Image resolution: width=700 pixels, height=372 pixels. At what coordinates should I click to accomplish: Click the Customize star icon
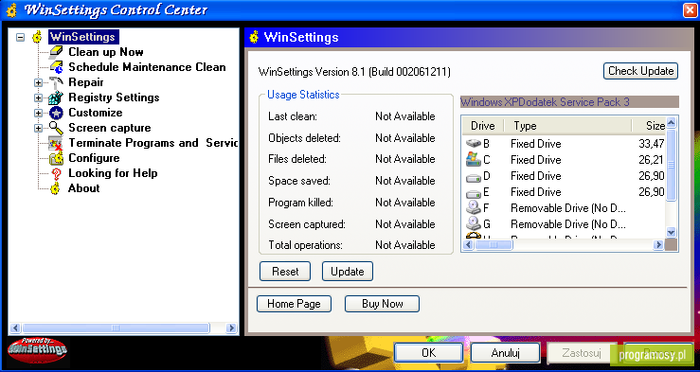point(56,113)
